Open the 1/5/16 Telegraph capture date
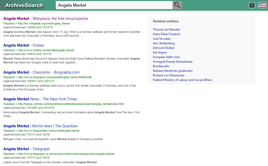The width and height of the screenshot is (268, 166). click(x=46, y=158)
